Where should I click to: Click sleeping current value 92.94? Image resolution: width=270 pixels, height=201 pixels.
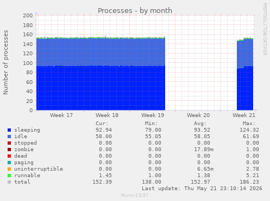click(104, 130)
